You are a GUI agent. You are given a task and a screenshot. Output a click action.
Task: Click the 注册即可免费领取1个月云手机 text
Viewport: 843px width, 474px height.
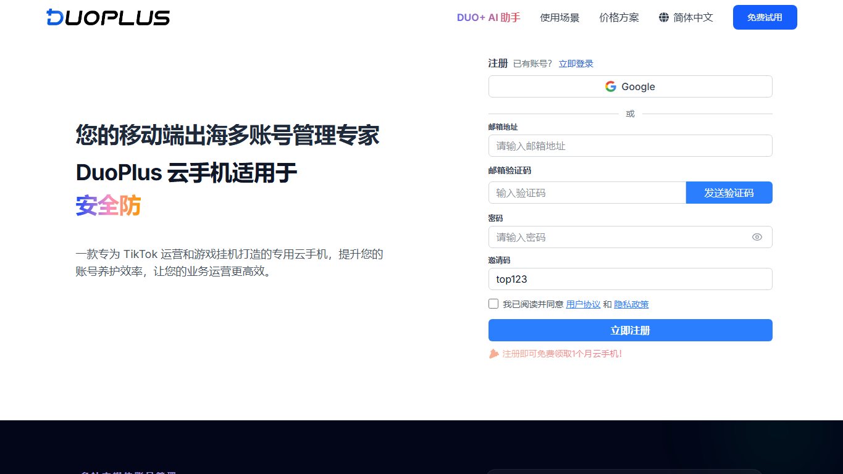pyautogui.click(x=562, y=354)
